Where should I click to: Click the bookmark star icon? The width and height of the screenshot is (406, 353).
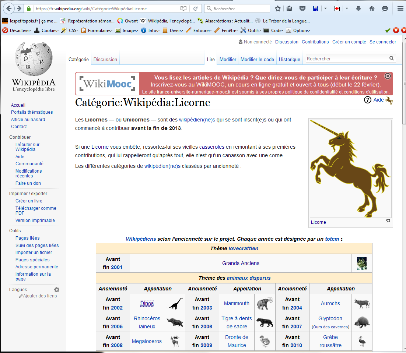pyautogui.click(x=278, y=8)
